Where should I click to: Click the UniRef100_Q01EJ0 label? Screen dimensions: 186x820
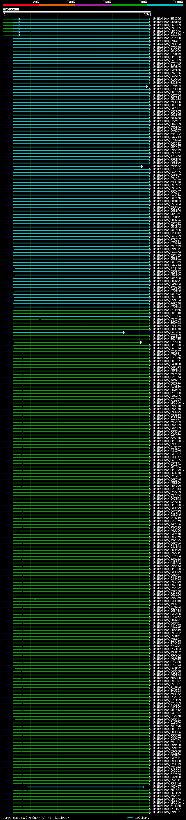tap(167, 313)
